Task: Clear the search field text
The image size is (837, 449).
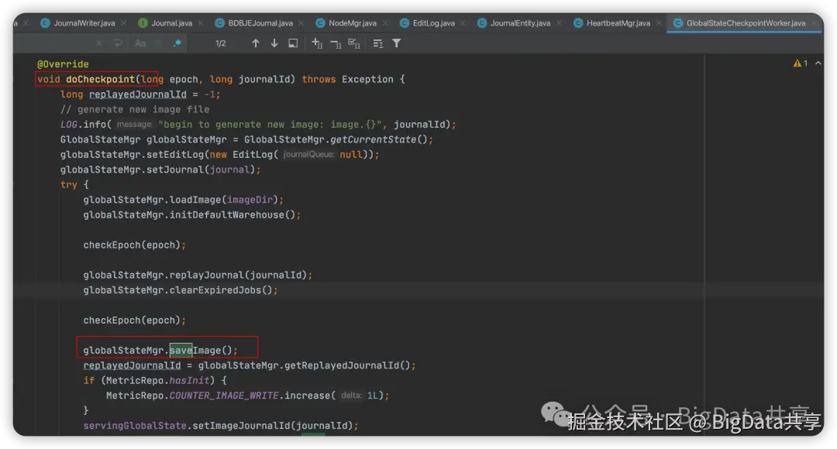Action: click(98, 43)
